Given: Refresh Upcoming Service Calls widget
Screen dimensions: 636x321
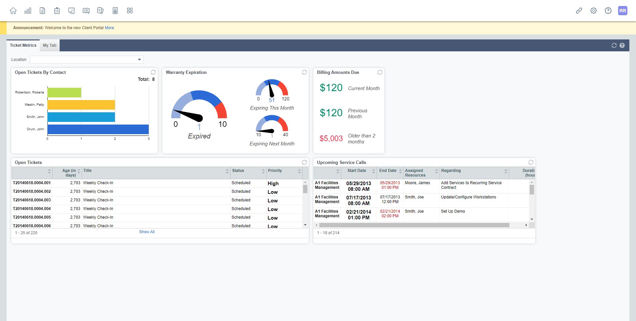Looking at the screenshot, I should point(531,162).
